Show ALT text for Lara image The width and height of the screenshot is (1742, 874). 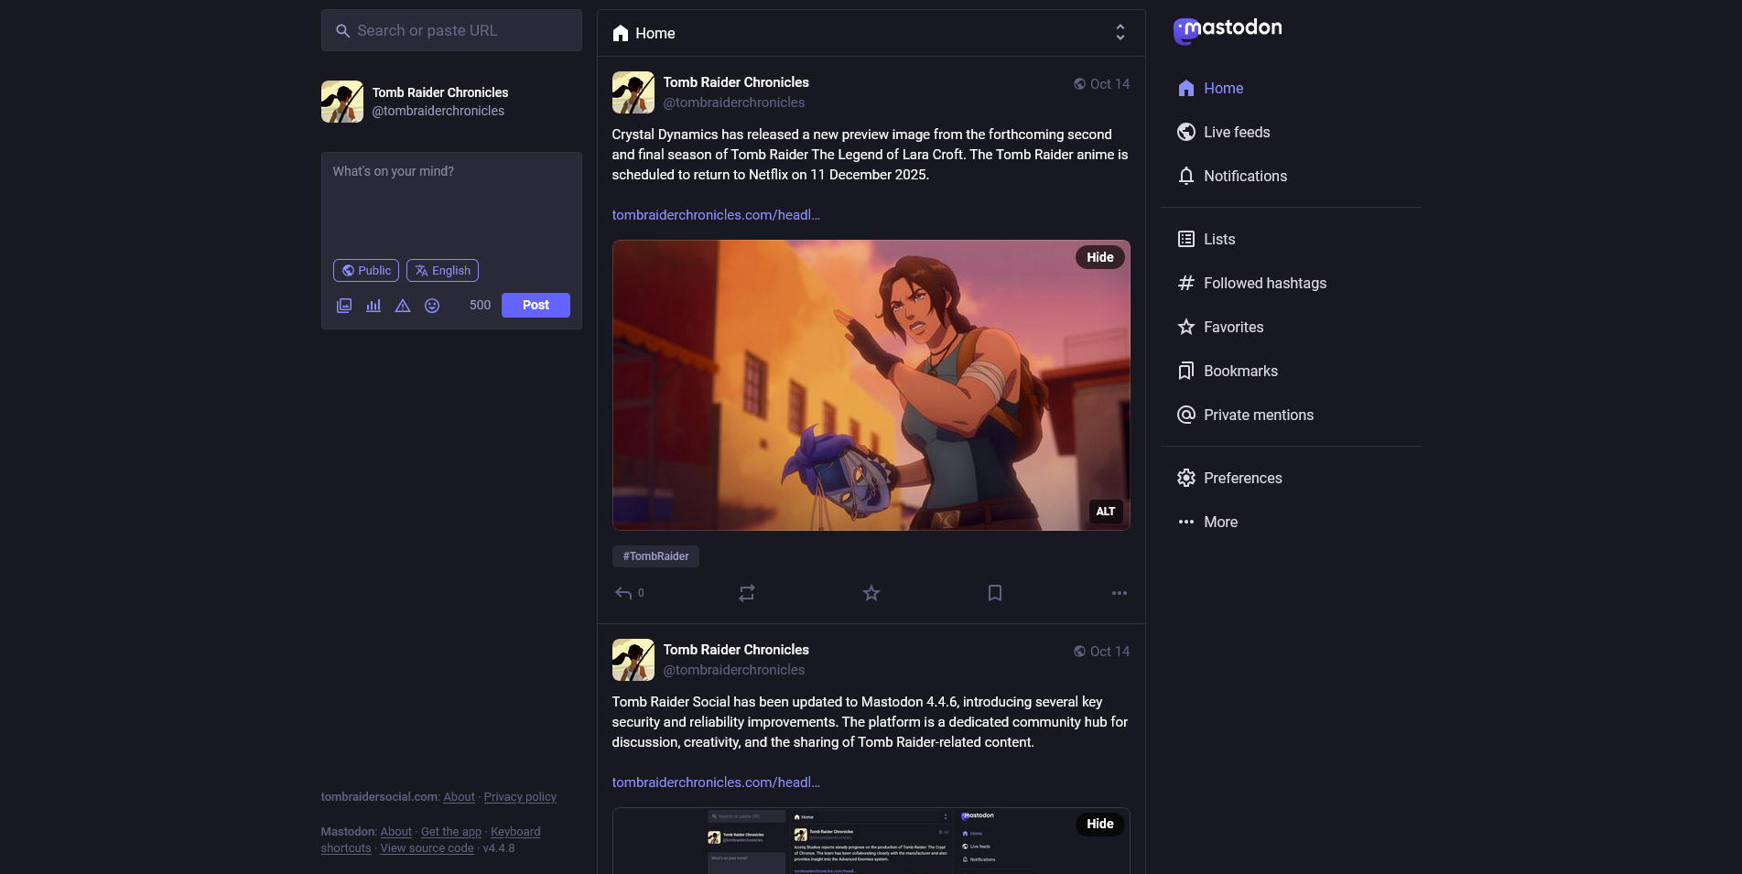1105,512
